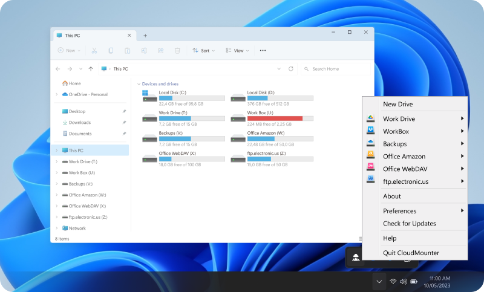Open the three-dots See more menu
This screenshot has width=484, height=292.
pyautogui.click(x=263, y=51)
